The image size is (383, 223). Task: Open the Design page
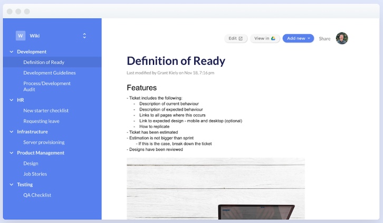(31, 163)
